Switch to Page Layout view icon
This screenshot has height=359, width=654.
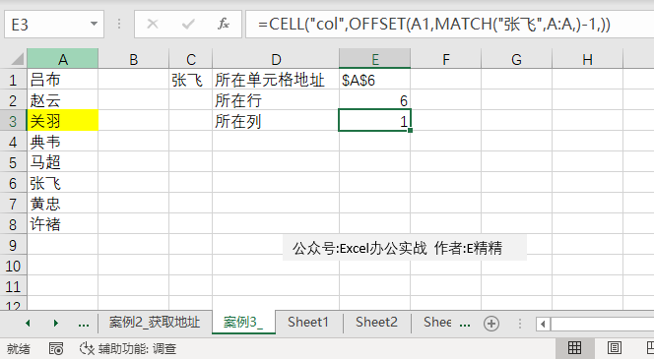click(614, 347)
